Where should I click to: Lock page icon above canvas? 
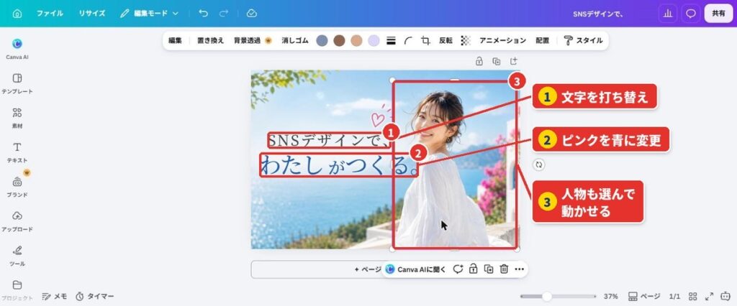(479, 61)
